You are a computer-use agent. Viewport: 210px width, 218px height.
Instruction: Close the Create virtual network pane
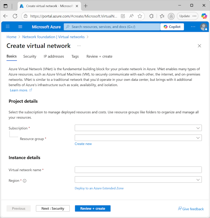coord(199,46)
